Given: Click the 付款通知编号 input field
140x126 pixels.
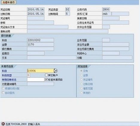Looking at the screenshot, I should pos(40,84).
